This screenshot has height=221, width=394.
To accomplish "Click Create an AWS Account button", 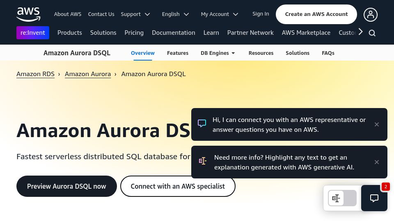I will (x=316, y=14).
